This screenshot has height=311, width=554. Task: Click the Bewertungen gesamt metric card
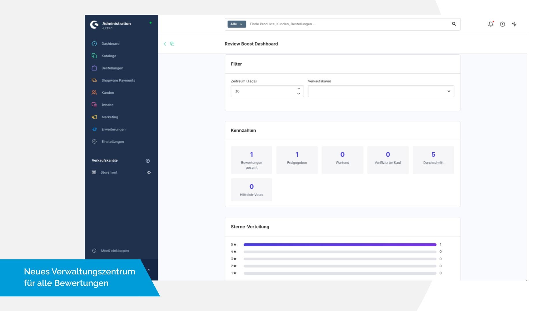point(252,160)
